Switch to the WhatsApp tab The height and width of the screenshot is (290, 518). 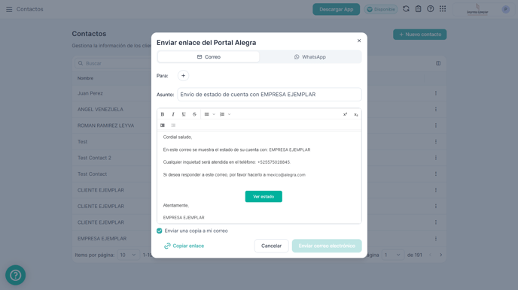(310, 56)
